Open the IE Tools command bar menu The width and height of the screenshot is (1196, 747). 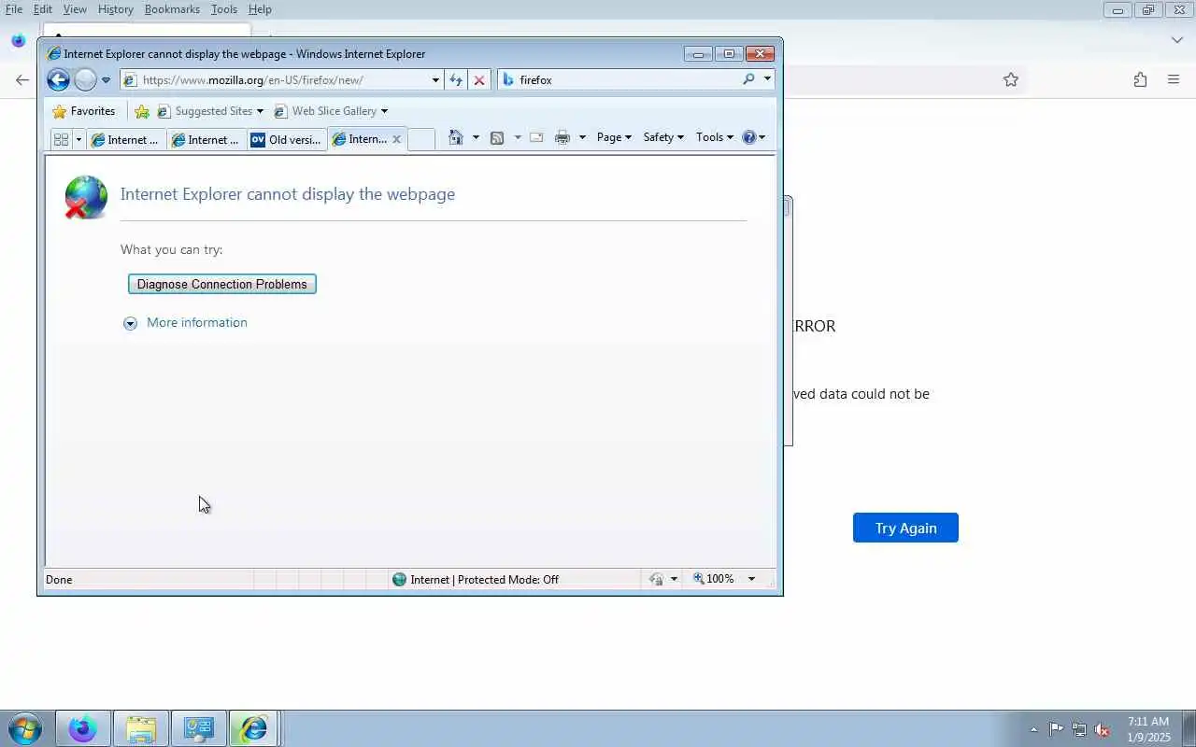pos(714,137)
